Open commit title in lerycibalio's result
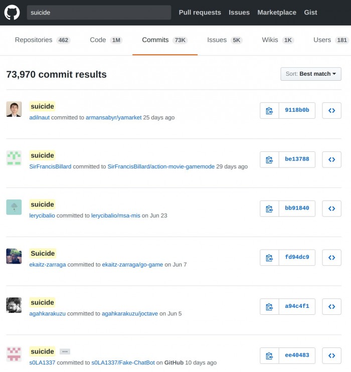Image resolution: width=351 pixels, height=372 pixels. pyautogui.click(x=42, y=205)
